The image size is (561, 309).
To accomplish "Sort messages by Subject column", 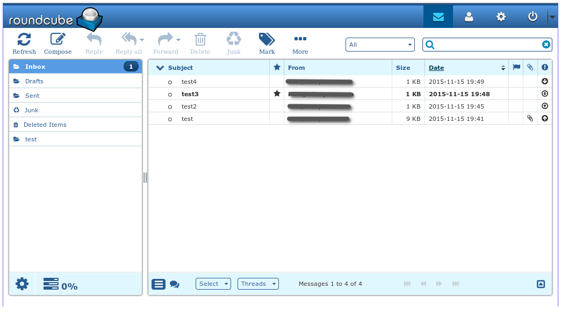I will tap(181, 68).
